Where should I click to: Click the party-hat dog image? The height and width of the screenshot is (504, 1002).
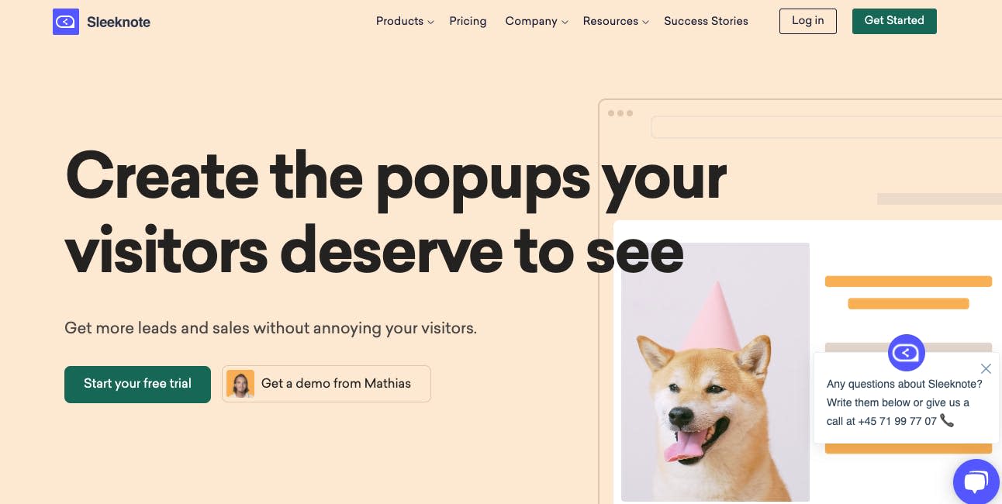[x=715, y=372]
